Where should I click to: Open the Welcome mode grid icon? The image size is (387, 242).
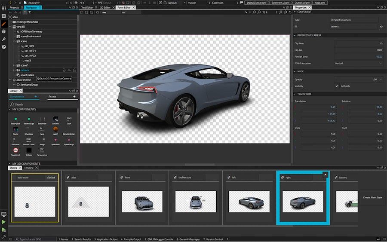[4, 9]
